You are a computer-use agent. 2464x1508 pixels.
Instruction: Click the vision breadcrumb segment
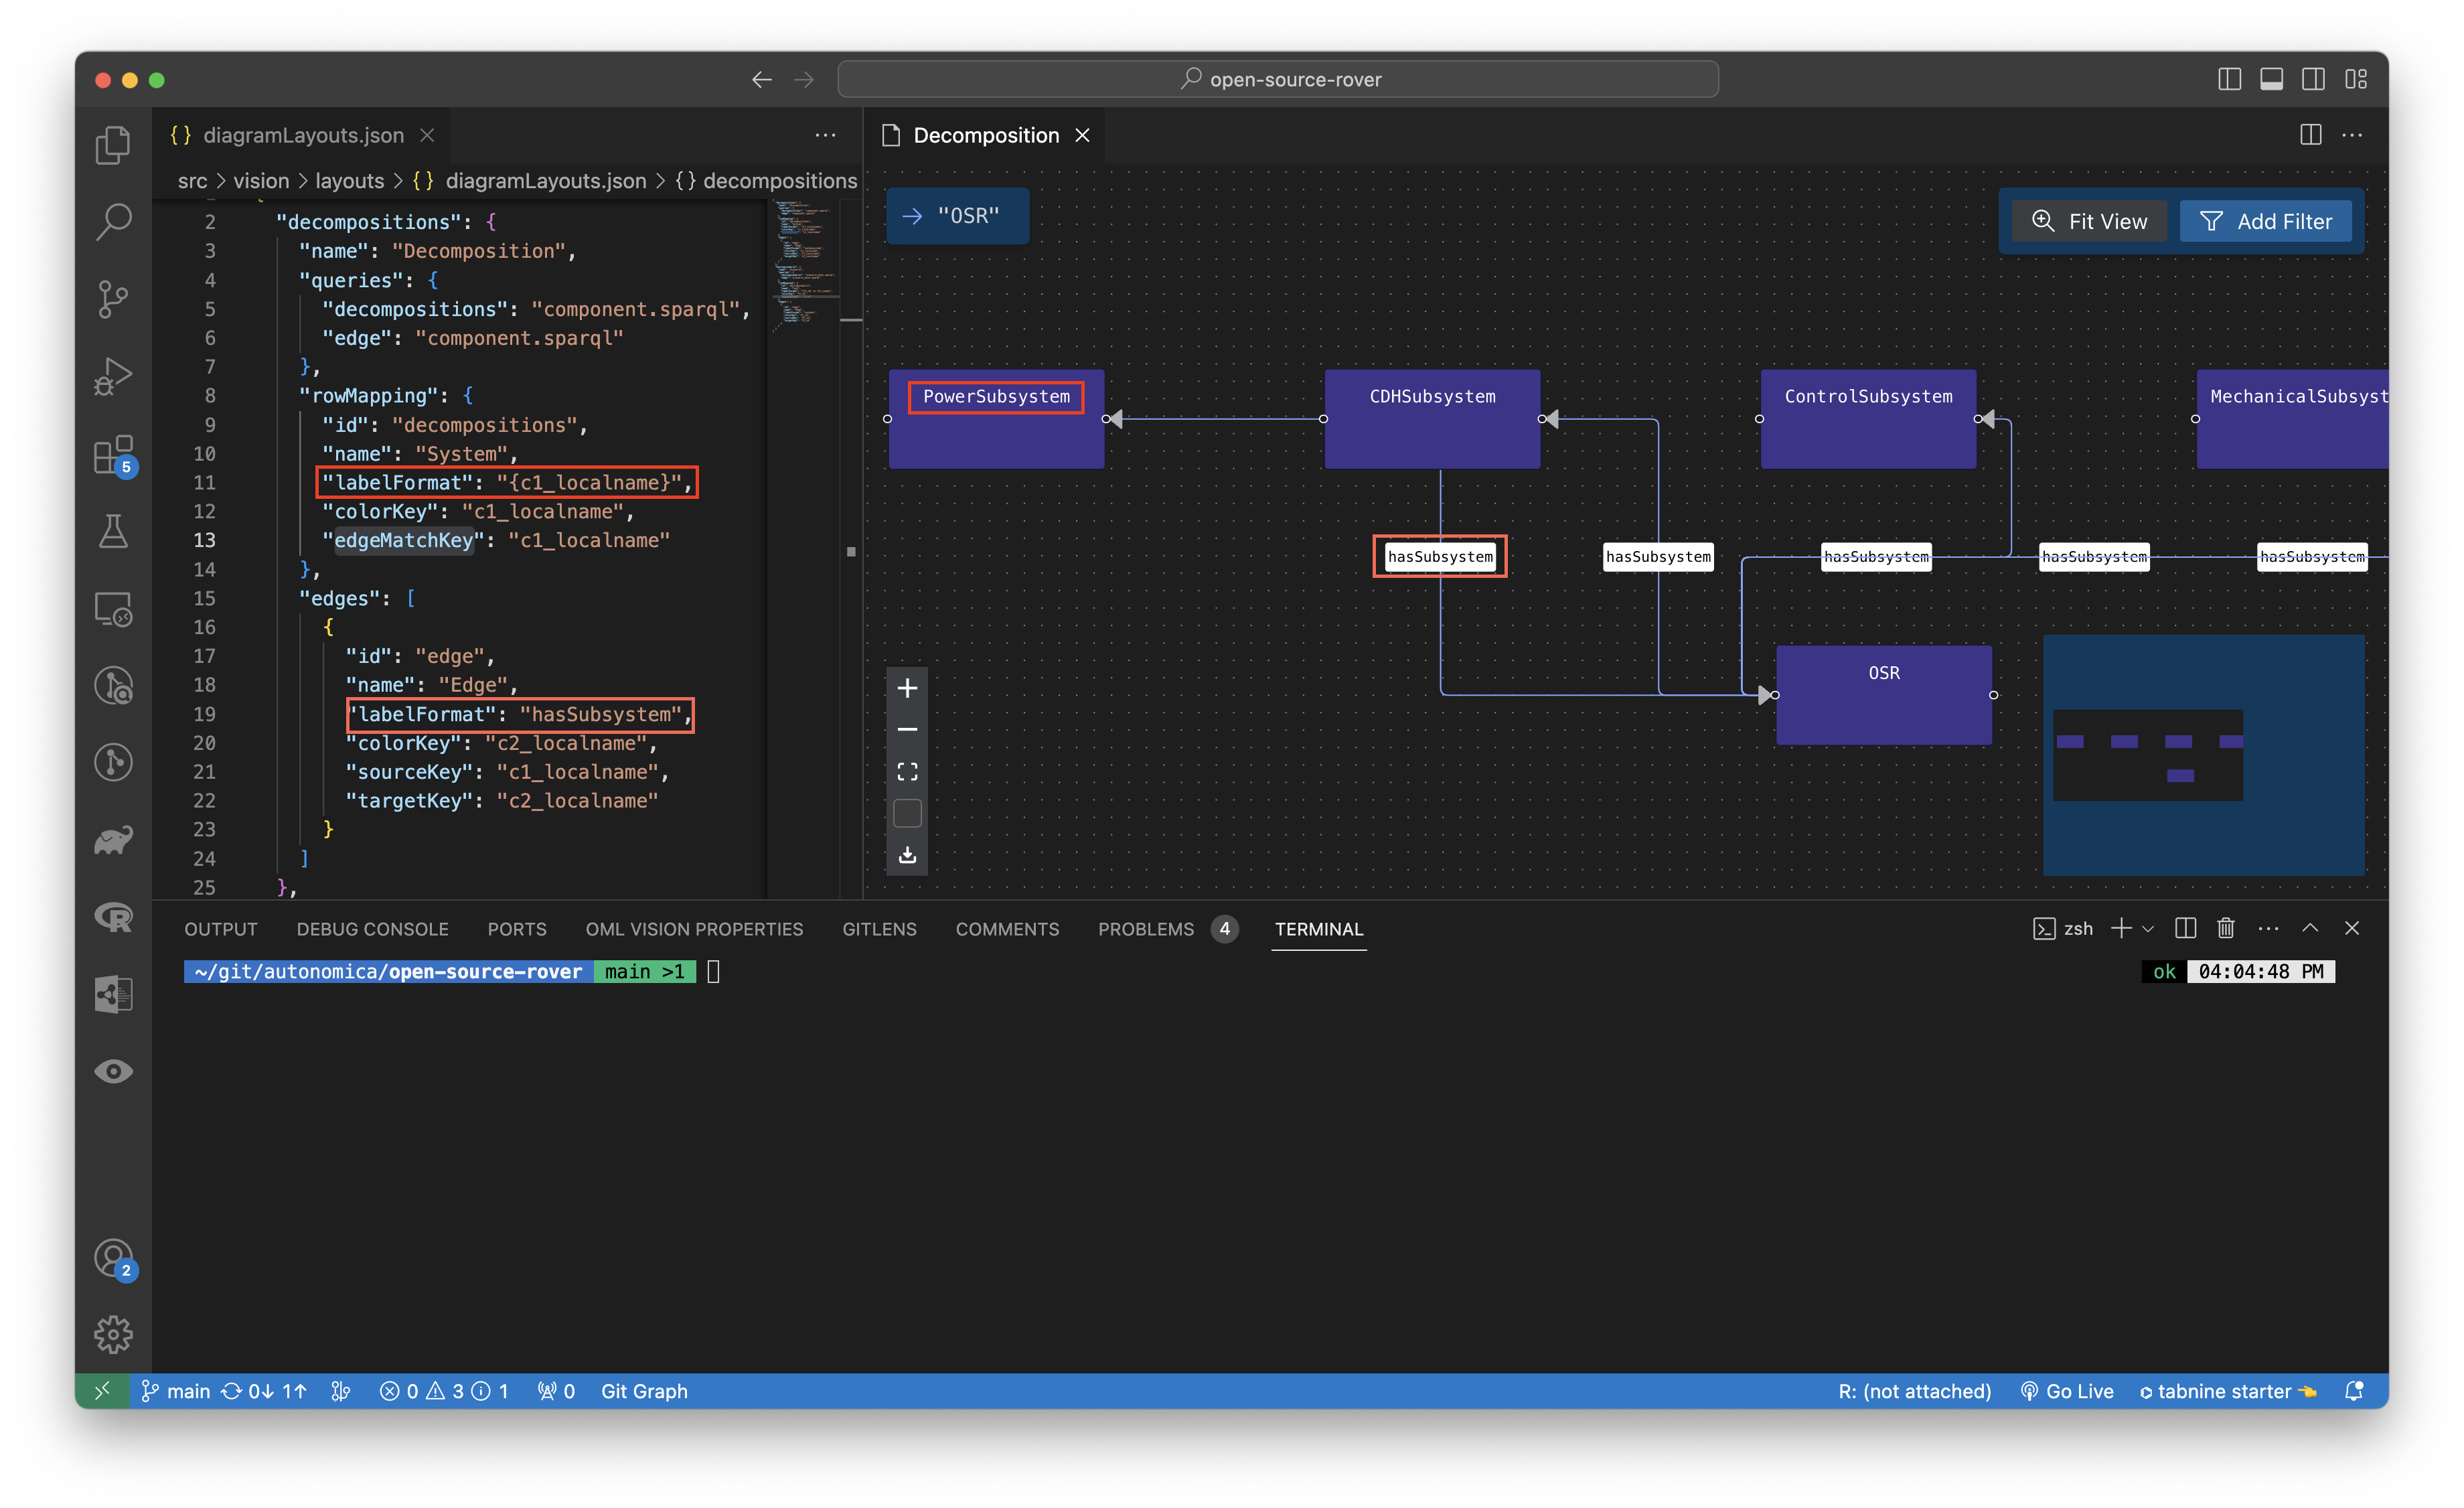tap(261, 180)
